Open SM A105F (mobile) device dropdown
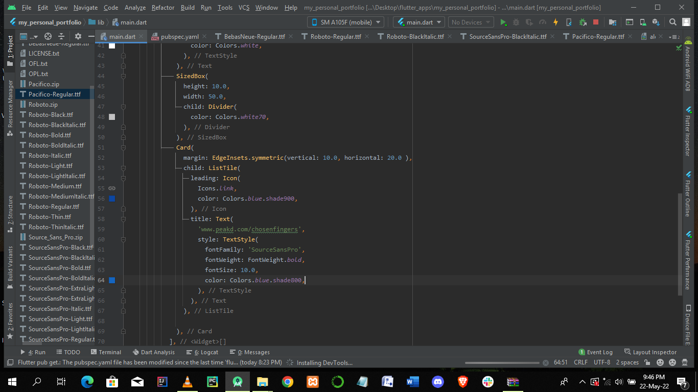Image resolution: width=698 pixels, height=392 pixels. coord(345,22)
